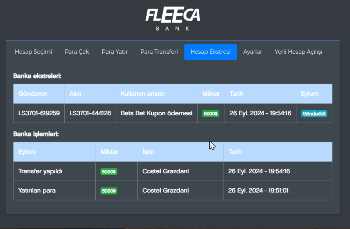Select the active Hesap Ekstresi tab

[210, 52]
